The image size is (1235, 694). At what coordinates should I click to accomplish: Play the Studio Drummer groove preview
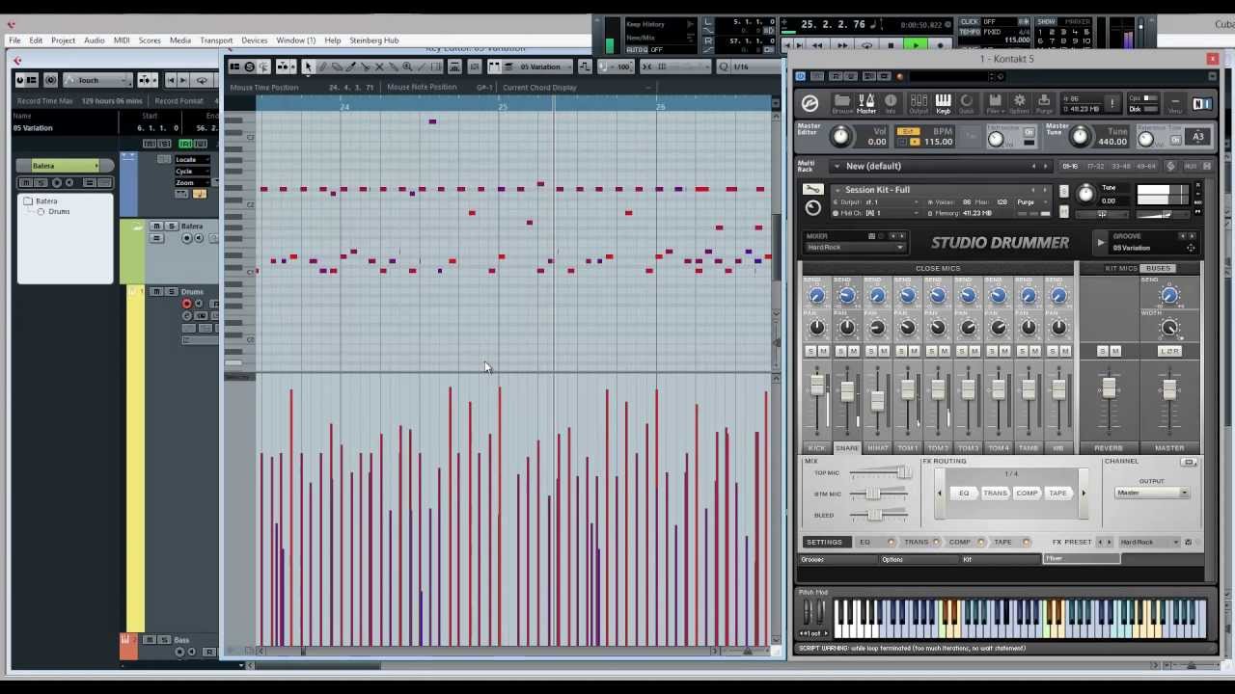[1101, 242]
